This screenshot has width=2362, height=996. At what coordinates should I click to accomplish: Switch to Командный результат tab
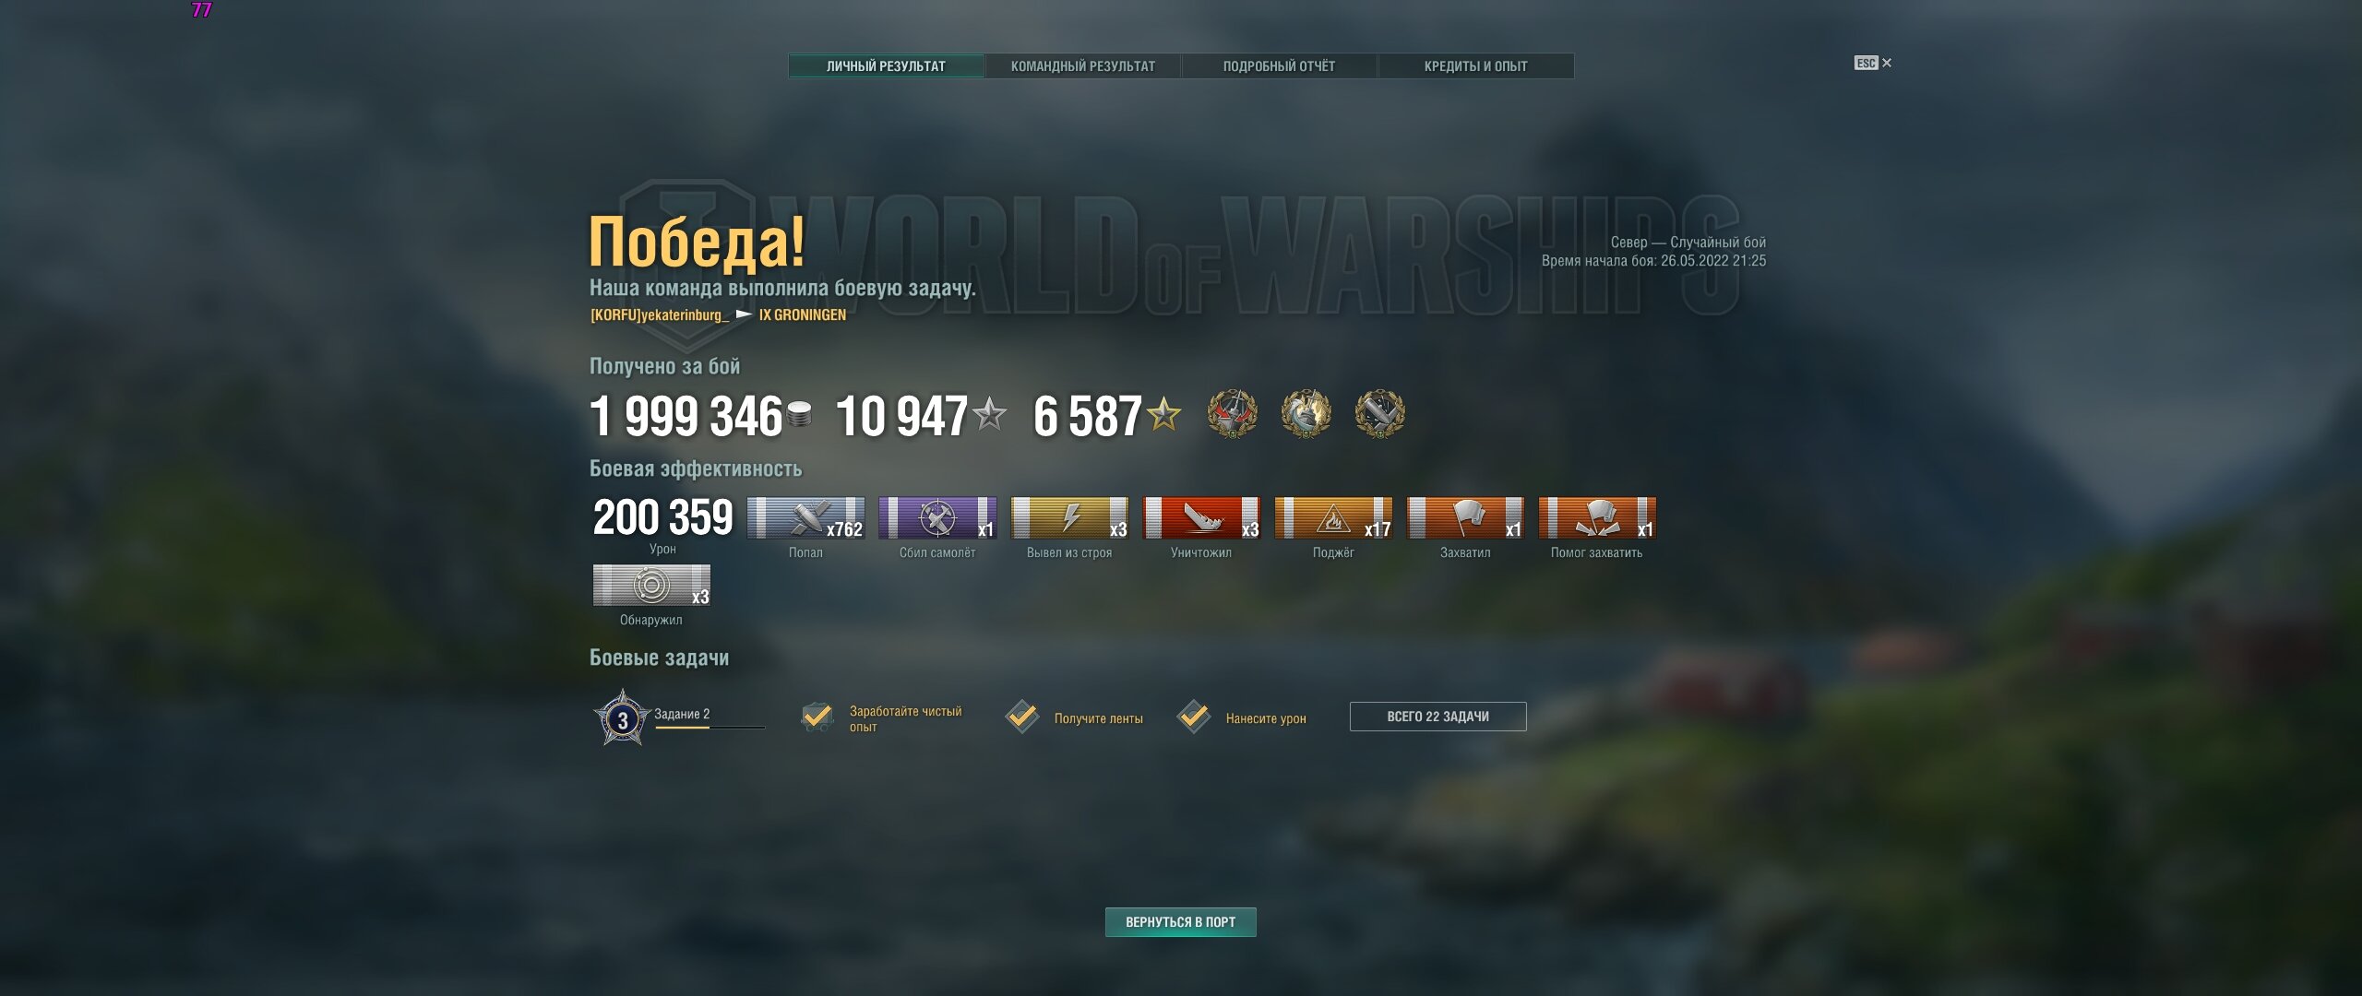pyautogui.click(x=1083, y=65)
